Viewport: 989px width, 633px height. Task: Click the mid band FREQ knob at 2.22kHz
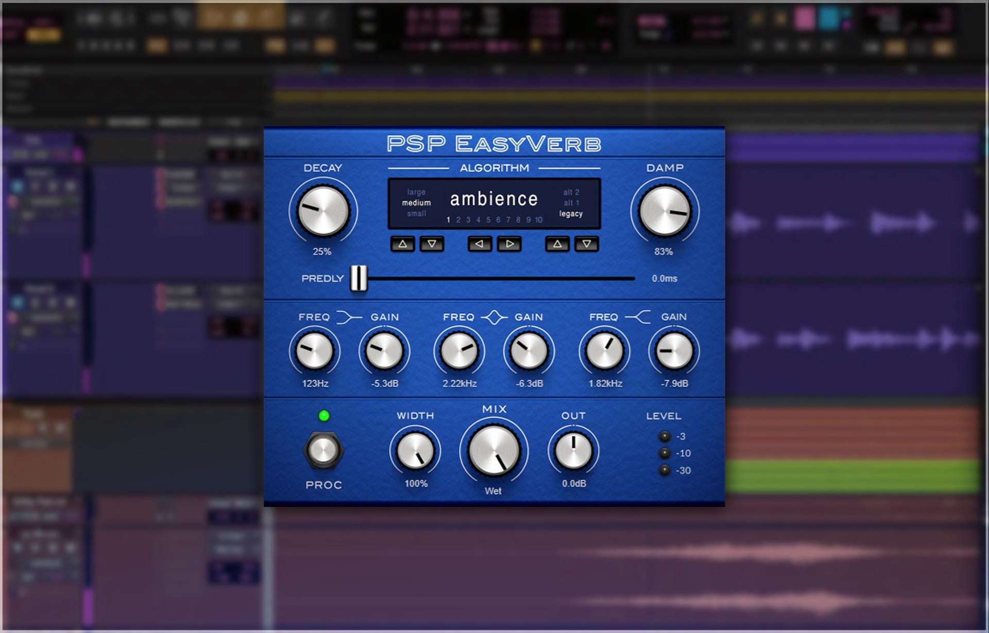[x=459, y=351]
